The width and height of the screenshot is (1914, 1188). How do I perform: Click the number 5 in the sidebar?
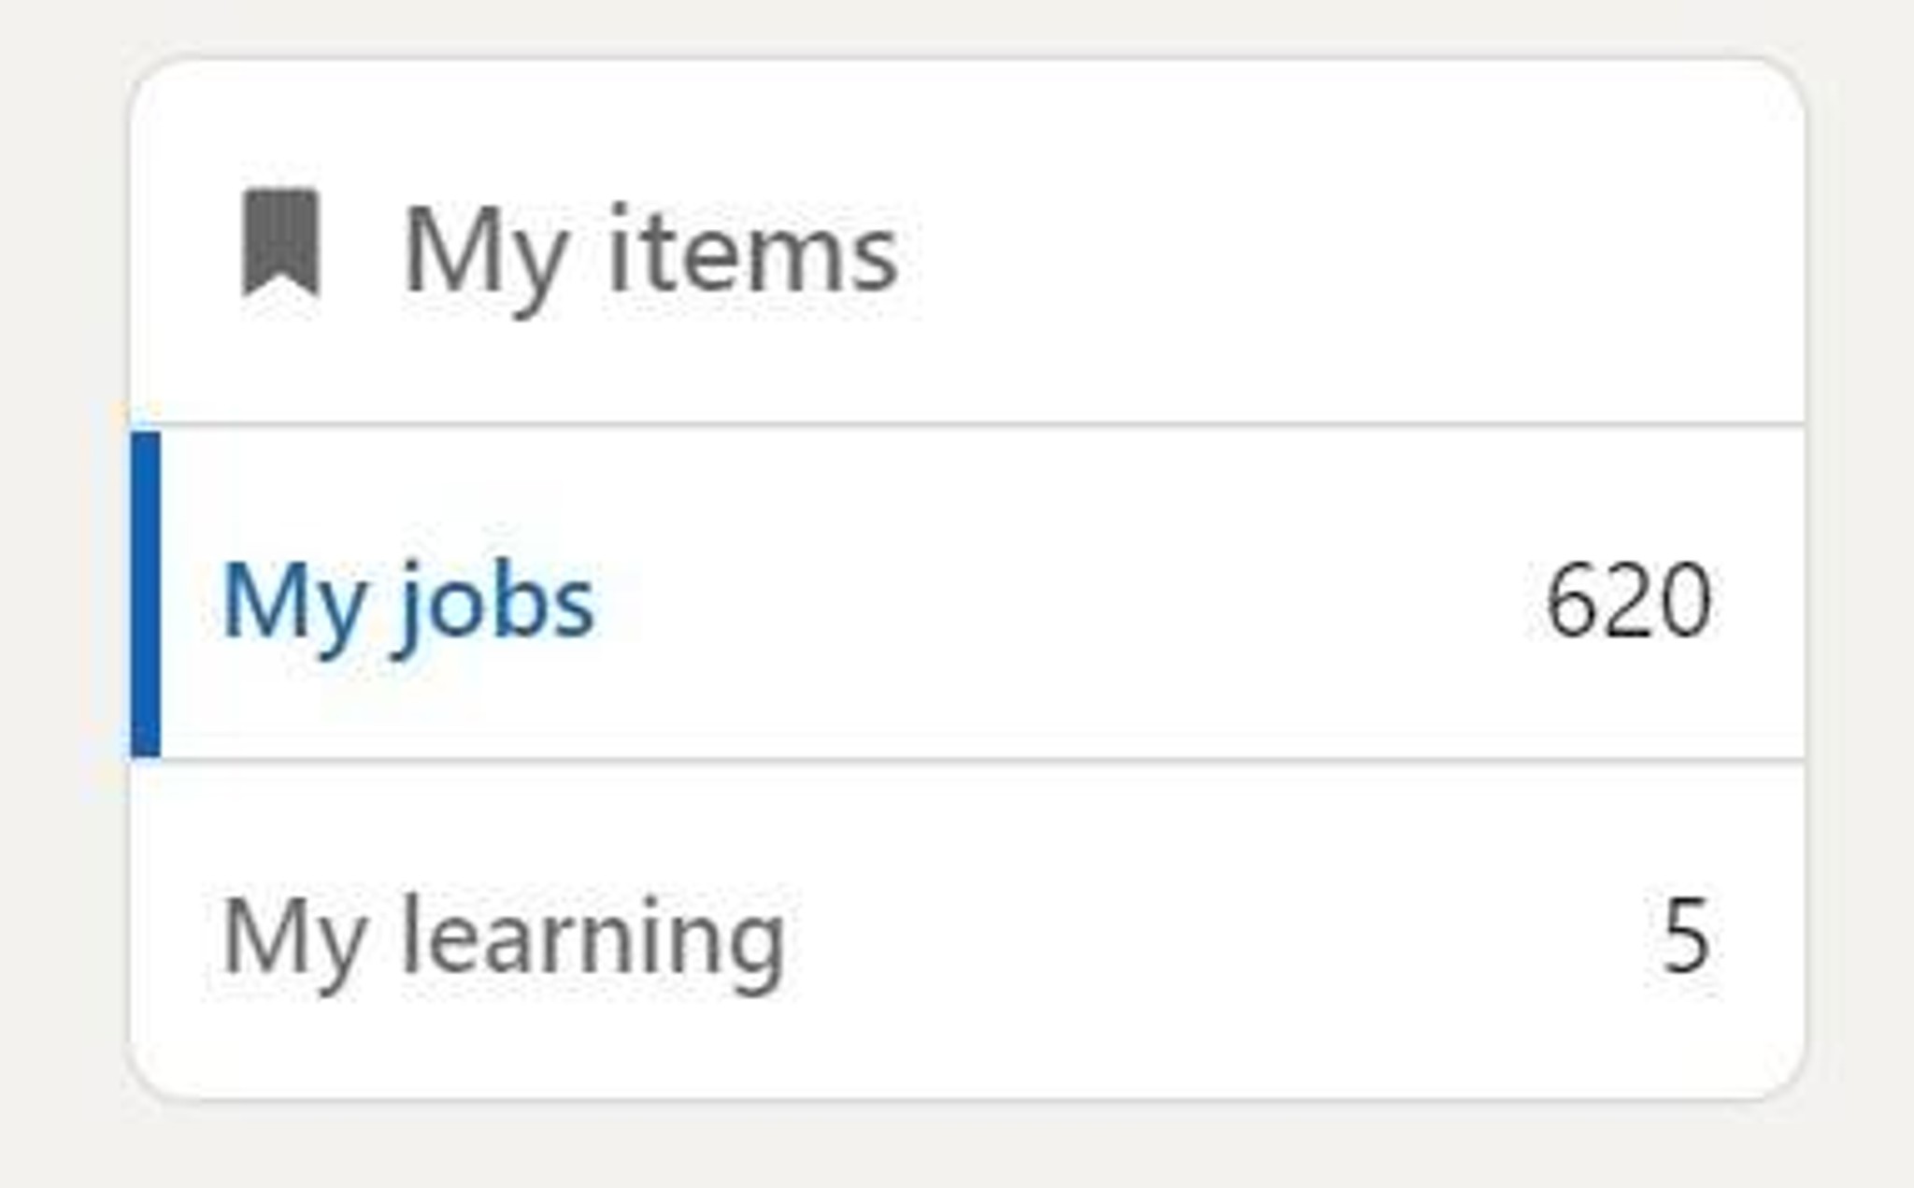click(x=1686, y=937)
